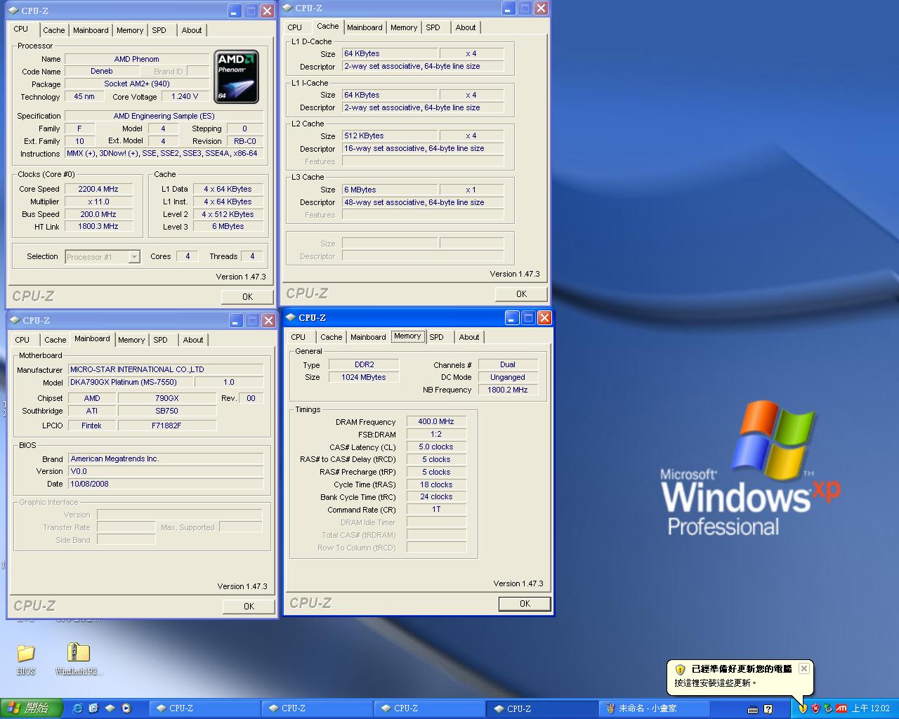Launch Windows Media Player from quick launch
The width and height of the screenshot is (899, 719).
coord(126,708)
